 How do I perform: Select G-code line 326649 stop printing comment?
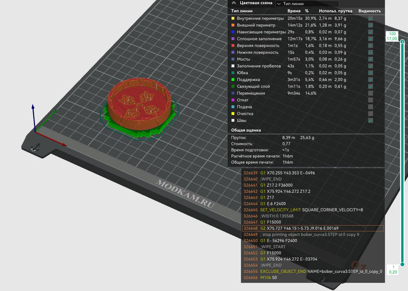(x=301, y=235)
